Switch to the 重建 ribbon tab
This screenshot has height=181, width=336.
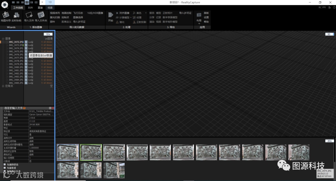click(40, 8)
